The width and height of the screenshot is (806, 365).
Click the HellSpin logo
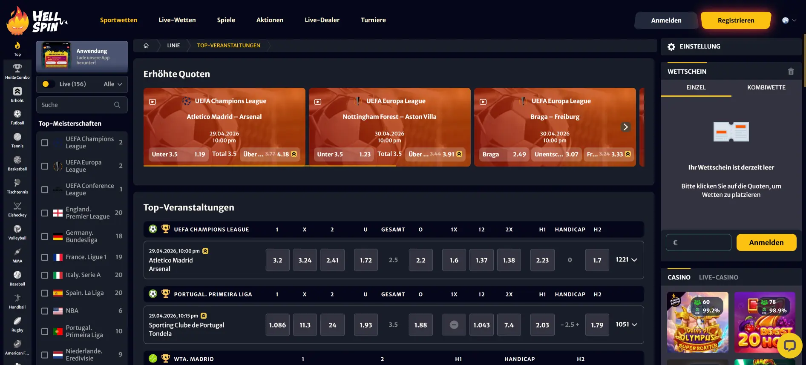tap(37, 20)
